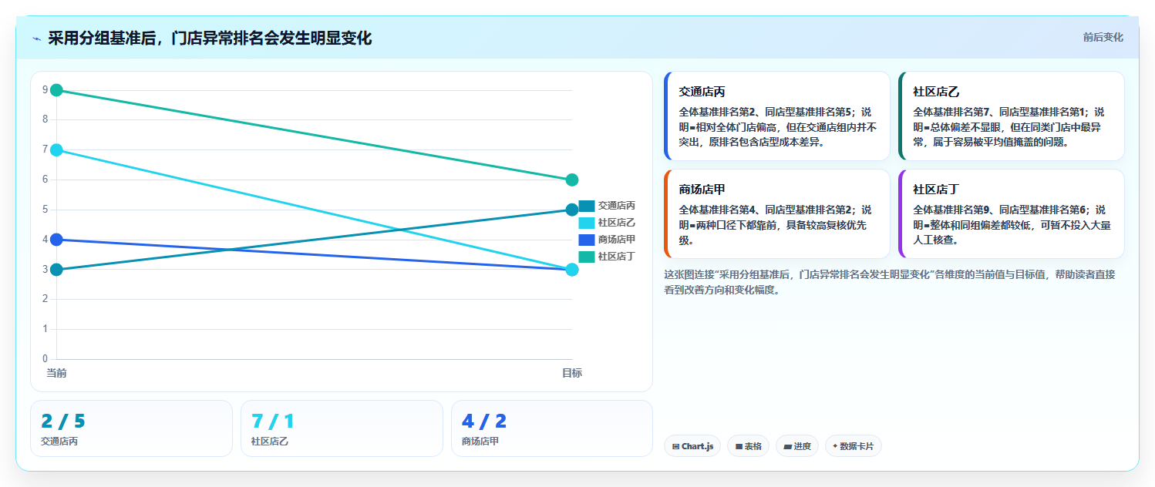Click the 2 / 5 交通店丙 stat card
The height and width of the screenshot is (487, 1155).
pyautogui.click(x=131, y=428)
